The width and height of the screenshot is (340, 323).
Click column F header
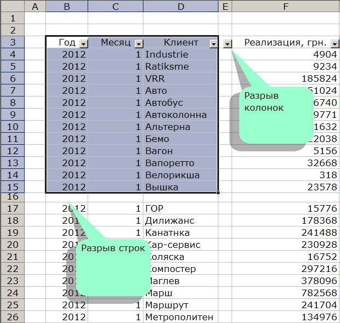[285, 7]
